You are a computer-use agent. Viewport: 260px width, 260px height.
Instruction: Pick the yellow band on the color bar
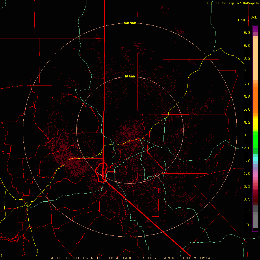pos(255,124)
